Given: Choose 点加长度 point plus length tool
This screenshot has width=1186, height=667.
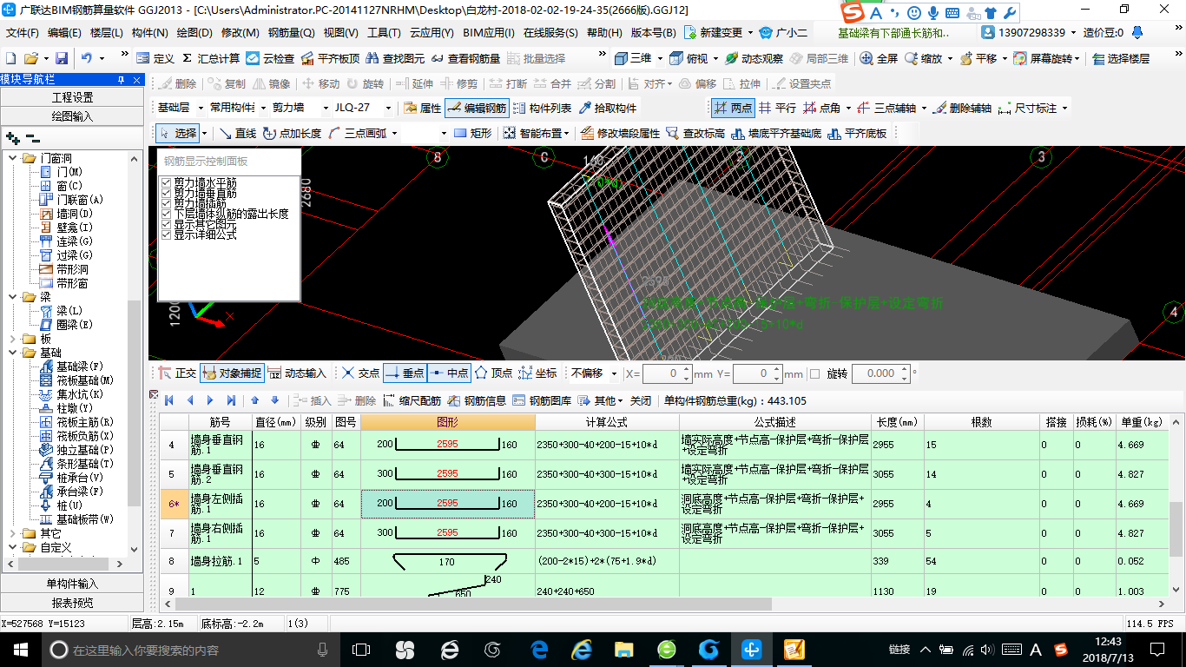Looking at the screenshot, I should click(x=292, y=133).
